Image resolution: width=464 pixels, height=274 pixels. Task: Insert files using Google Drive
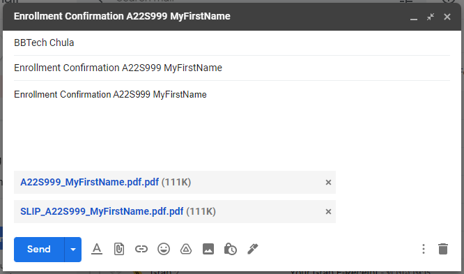pyautogui.click(x=186, y=249)
